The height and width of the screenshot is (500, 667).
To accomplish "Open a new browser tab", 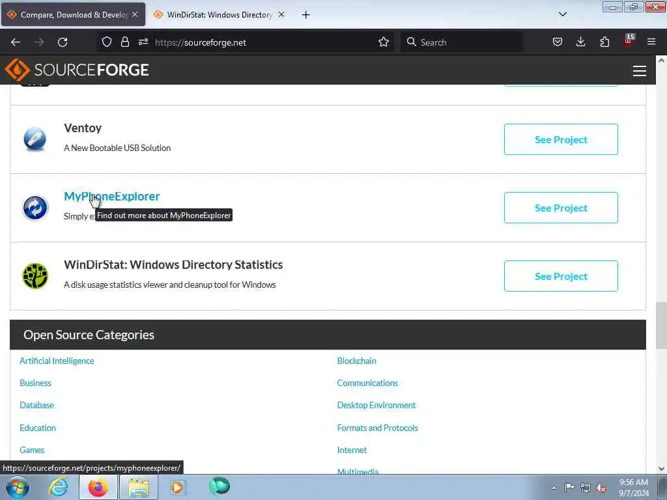I will [306, 15].
